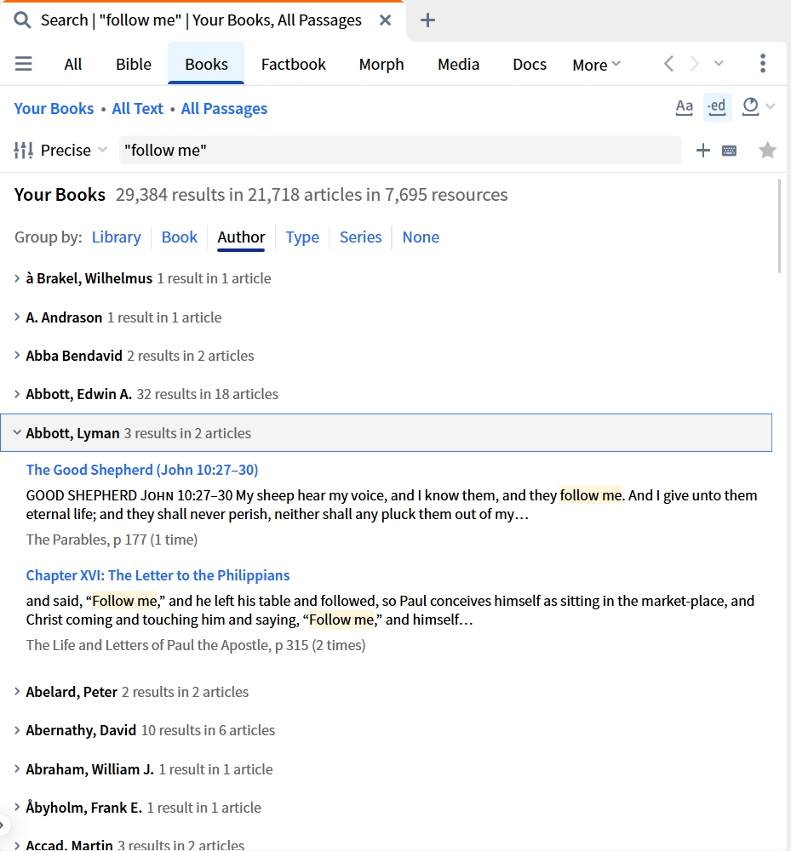The height and width of the screenshot is (851, 791).
Task: Open a new tab with plus icon
Action: [x=427, y=20]
